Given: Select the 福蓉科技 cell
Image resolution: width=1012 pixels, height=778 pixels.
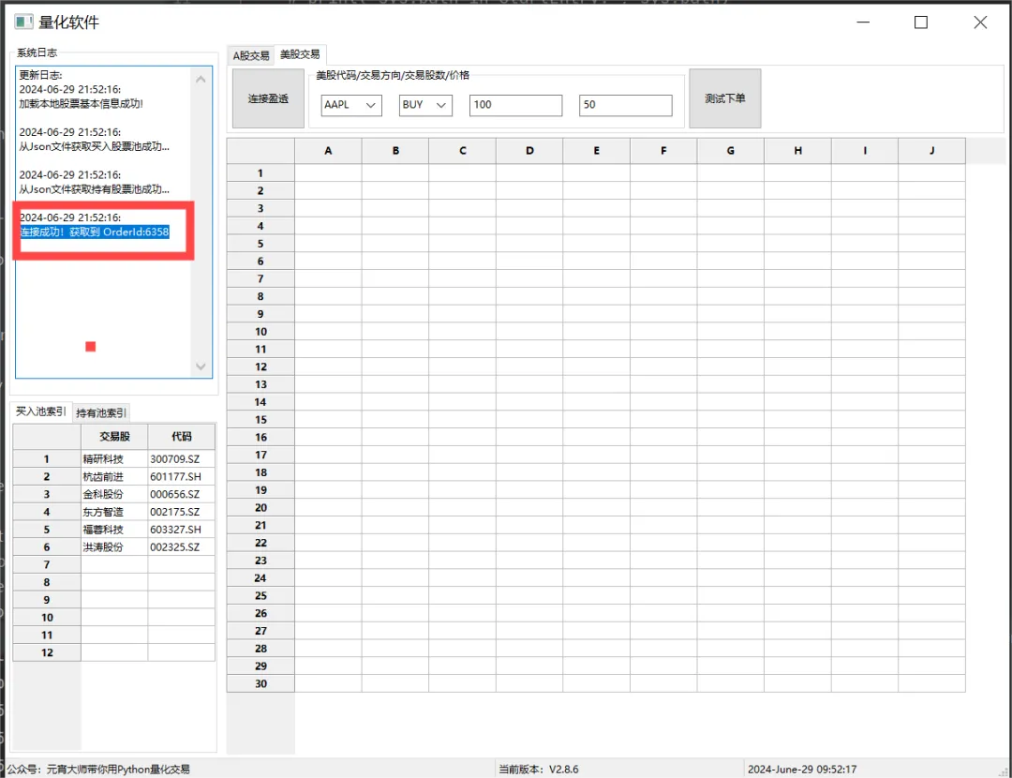Looking at the screenshot, I should [x=114, y=530].
